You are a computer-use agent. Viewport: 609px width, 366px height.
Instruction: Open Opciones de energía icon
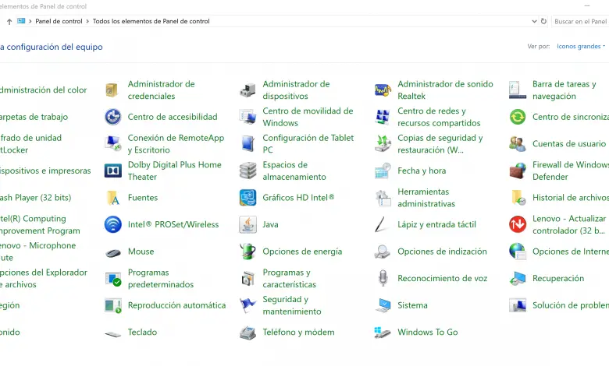248,252
